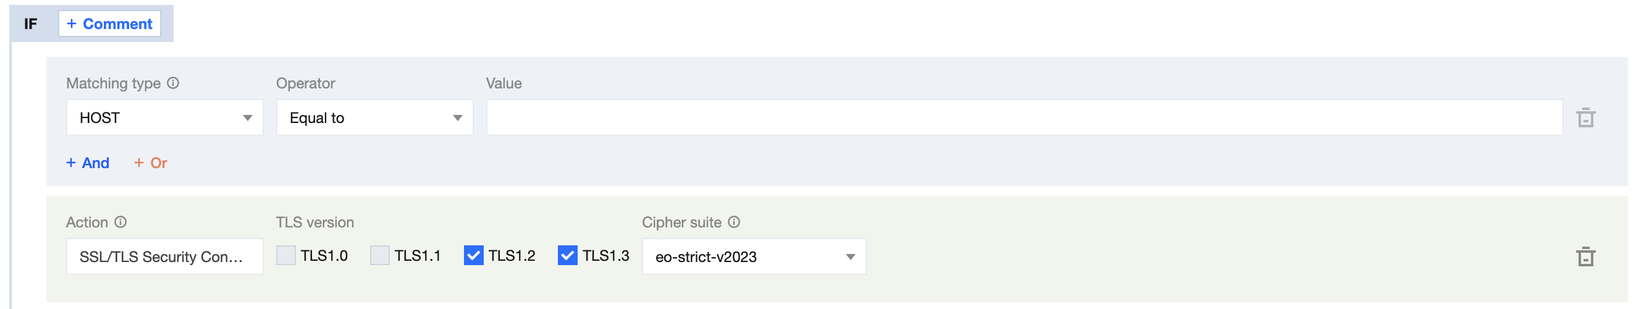Uncheck the TLS1.3 checkbox
Image resolution: width=1636 pixels, height=309 pixels.
coord(567,256)
